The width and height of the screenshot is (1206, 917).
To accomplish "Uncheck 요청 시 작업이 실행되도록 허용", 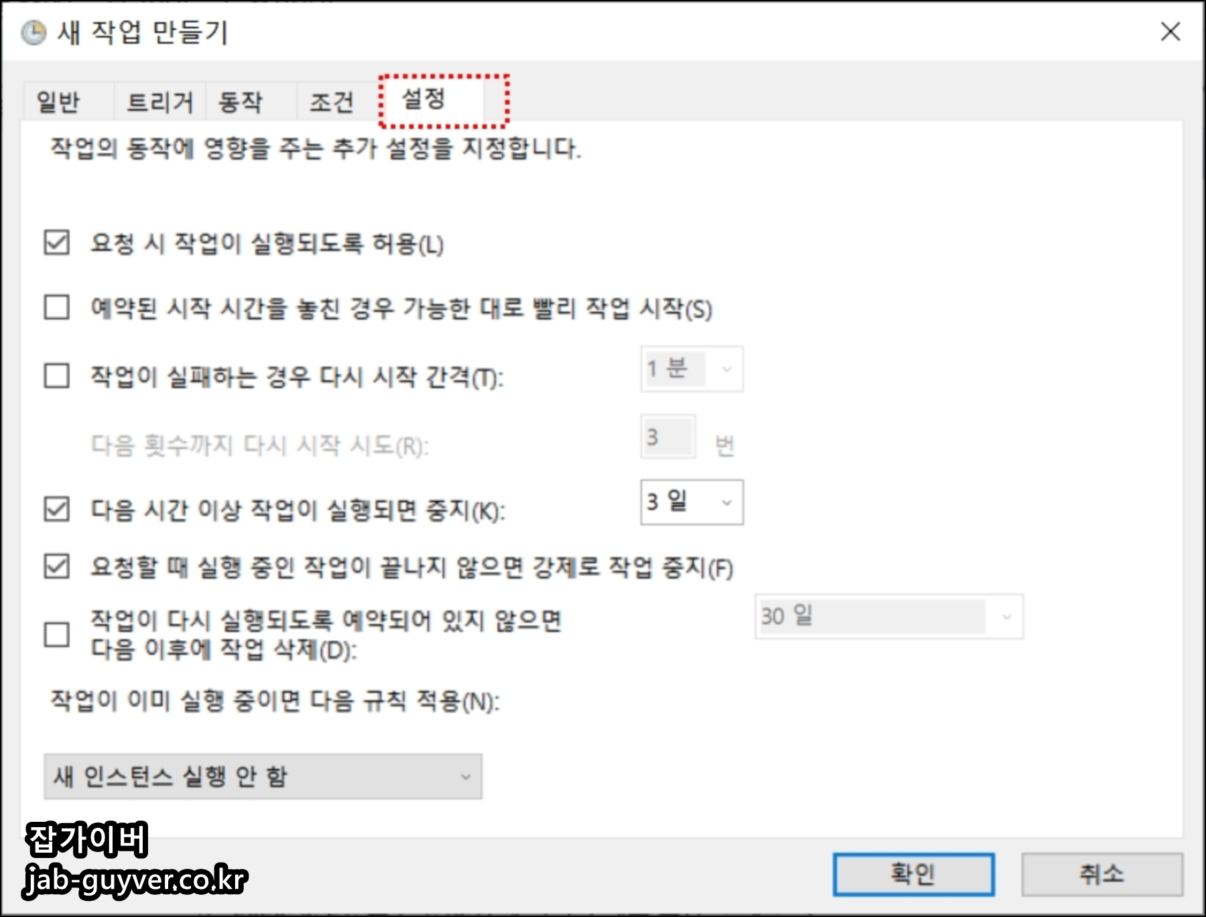I will (57, 243).
